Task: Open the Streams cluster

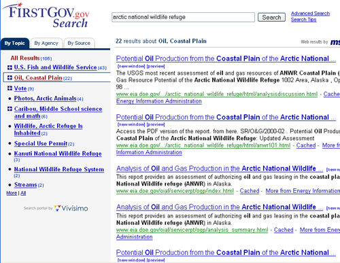Action: click(26, 185)
